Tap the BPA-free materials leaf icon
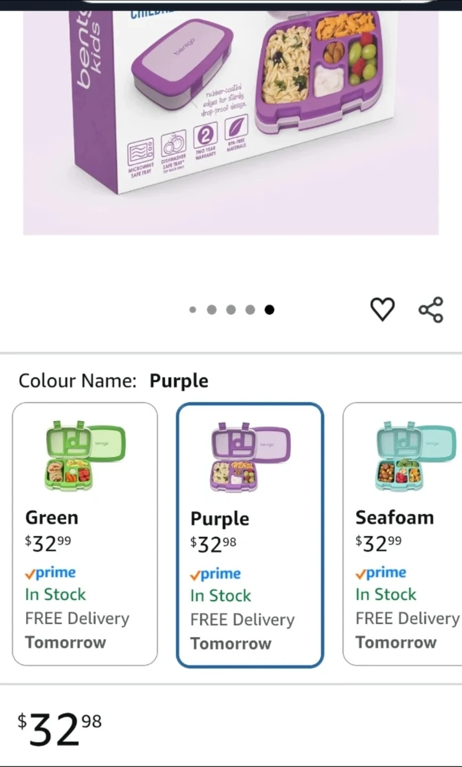The height and width of the screenshot is (767, 462). tap(236, 129)
